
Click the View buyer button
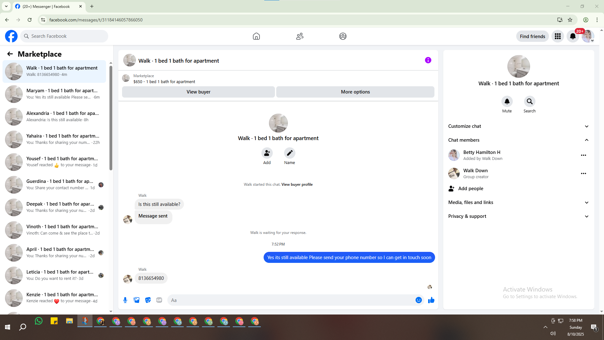click(198, 92)
